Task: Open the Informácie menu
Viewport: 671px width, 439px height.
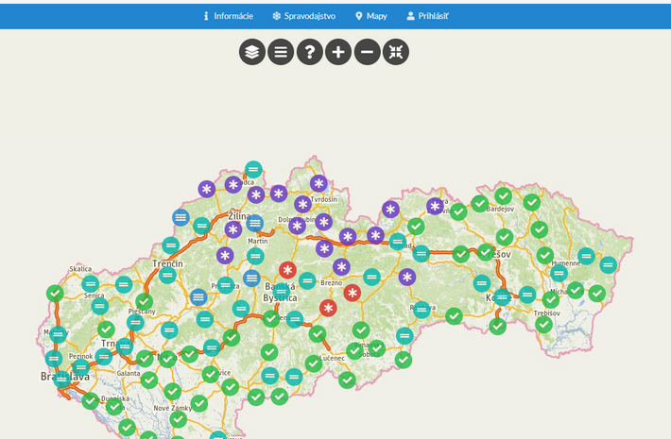Action: 229,16
